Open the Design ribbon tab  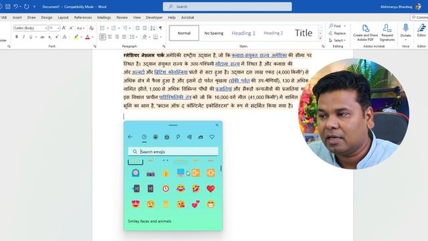[x=46, y=17]
